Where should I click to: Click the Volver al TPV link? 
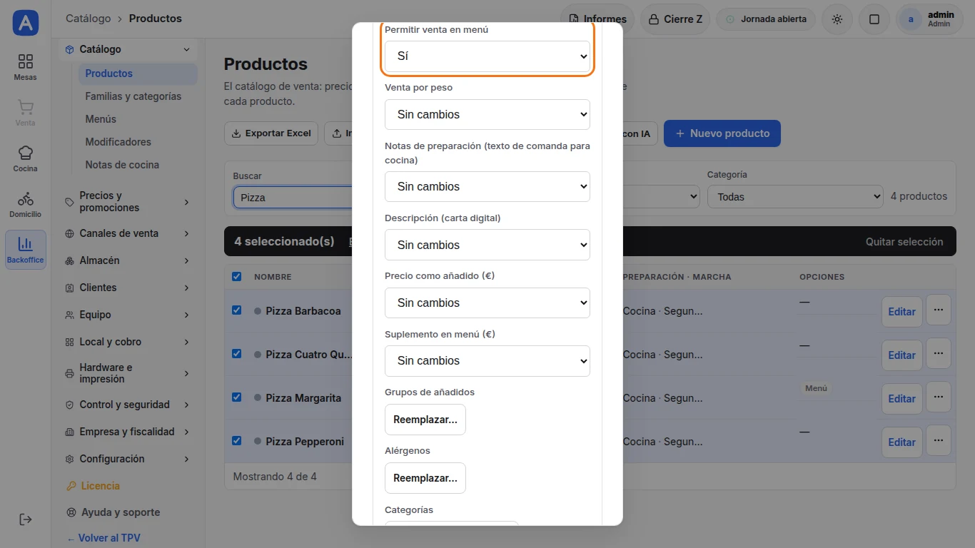pos(103,538)
